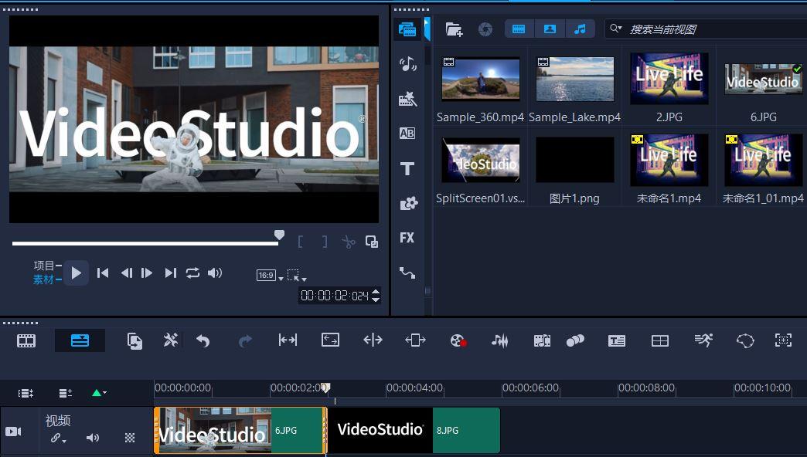Open the Audio library music note icon
Image resolution: width=807 pixels, height=457 pixels.
407,65
